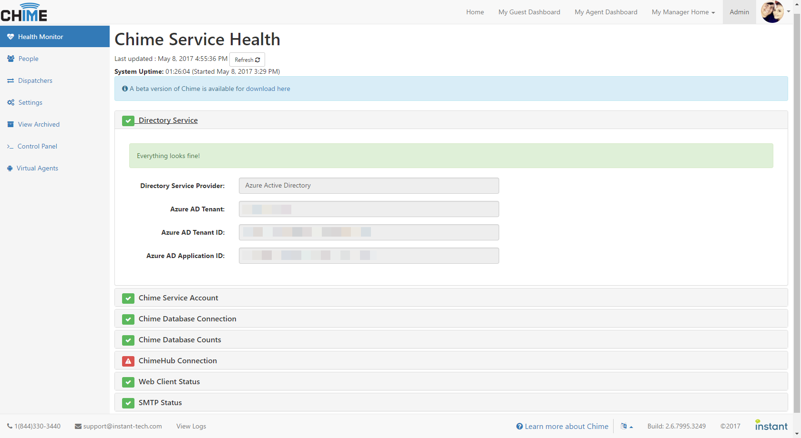The height and width of the screenshot is (438, 801).
Task: Click the envelope icon beside support email
Action: click(x=78, y=427)
